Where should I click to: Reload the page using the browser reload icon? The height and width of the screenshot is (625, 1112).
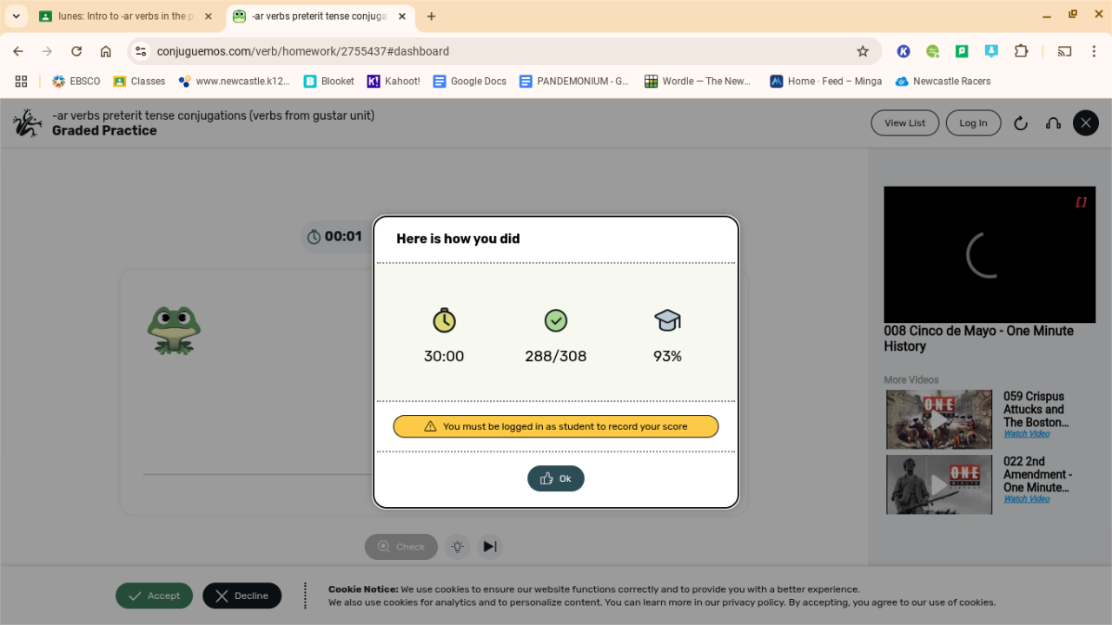click(x=76, y=51)
